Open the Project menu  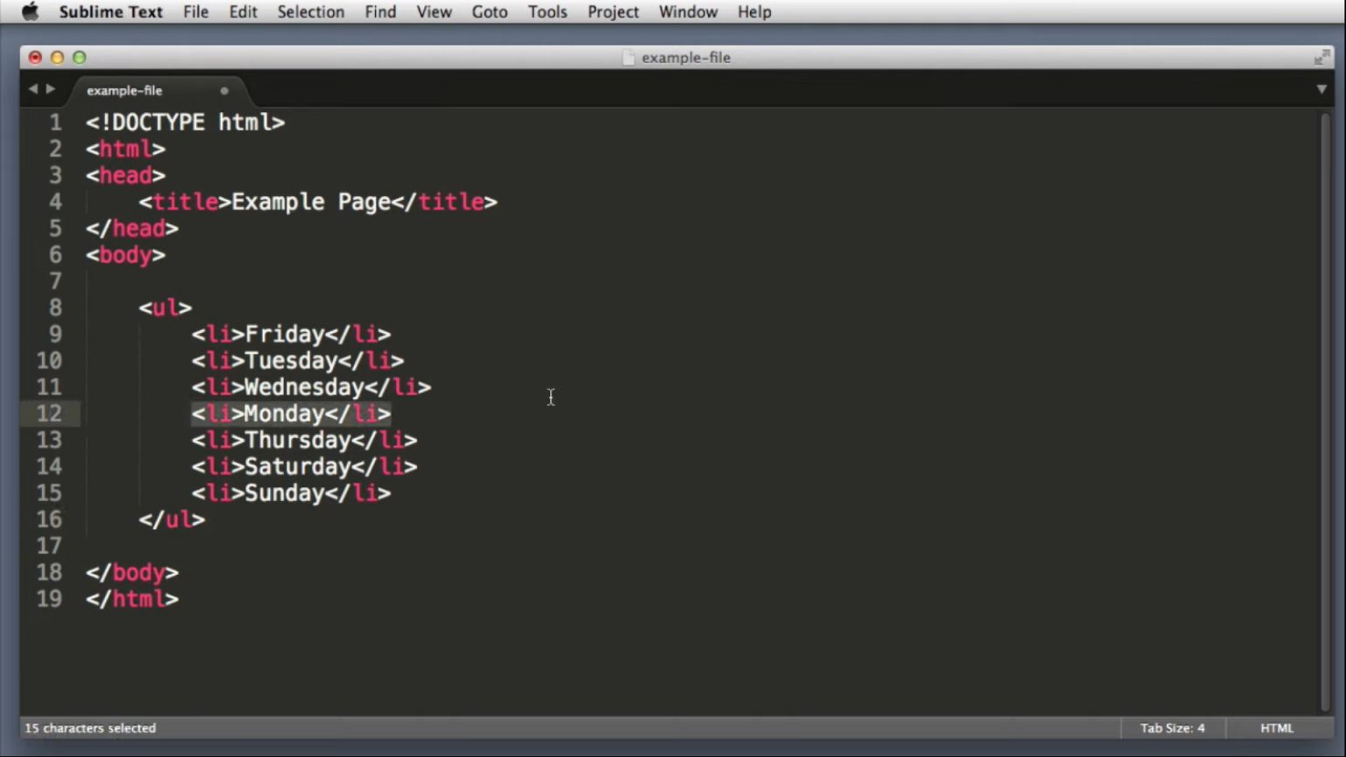click(613, 11)
